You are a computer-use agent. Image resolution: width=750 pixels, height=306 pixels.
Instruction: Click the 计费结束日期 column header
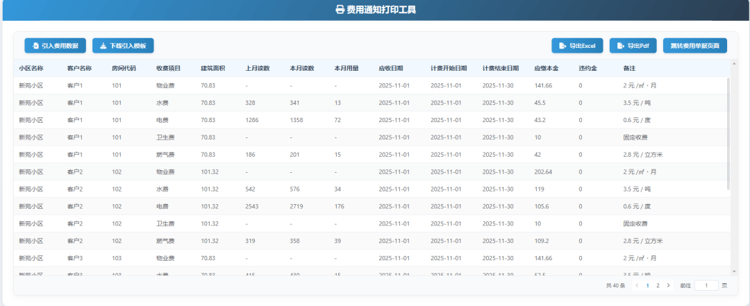point(500,69)
